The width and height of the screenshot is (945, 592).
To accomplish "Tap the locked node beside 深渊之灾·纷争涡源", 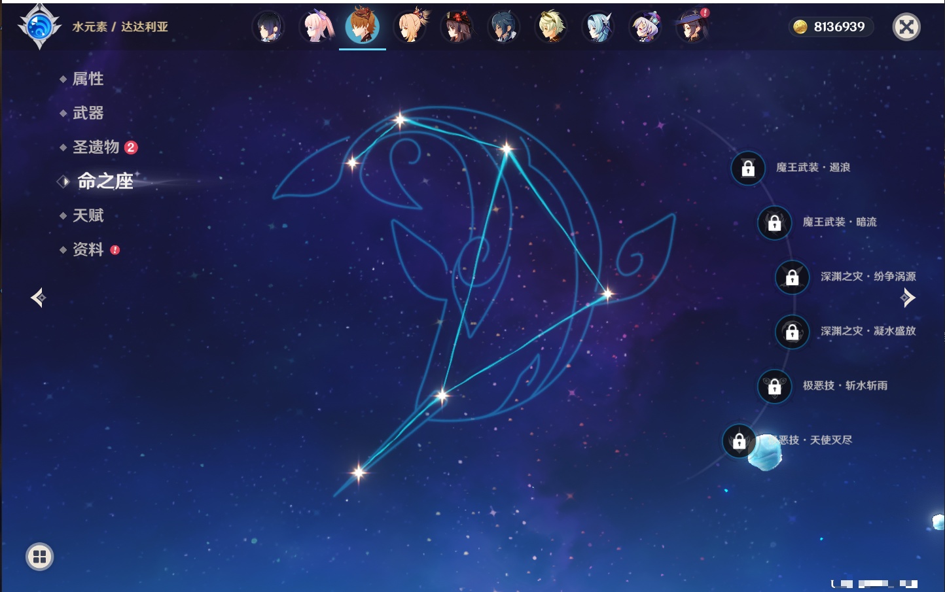I will tap(792, 277).
